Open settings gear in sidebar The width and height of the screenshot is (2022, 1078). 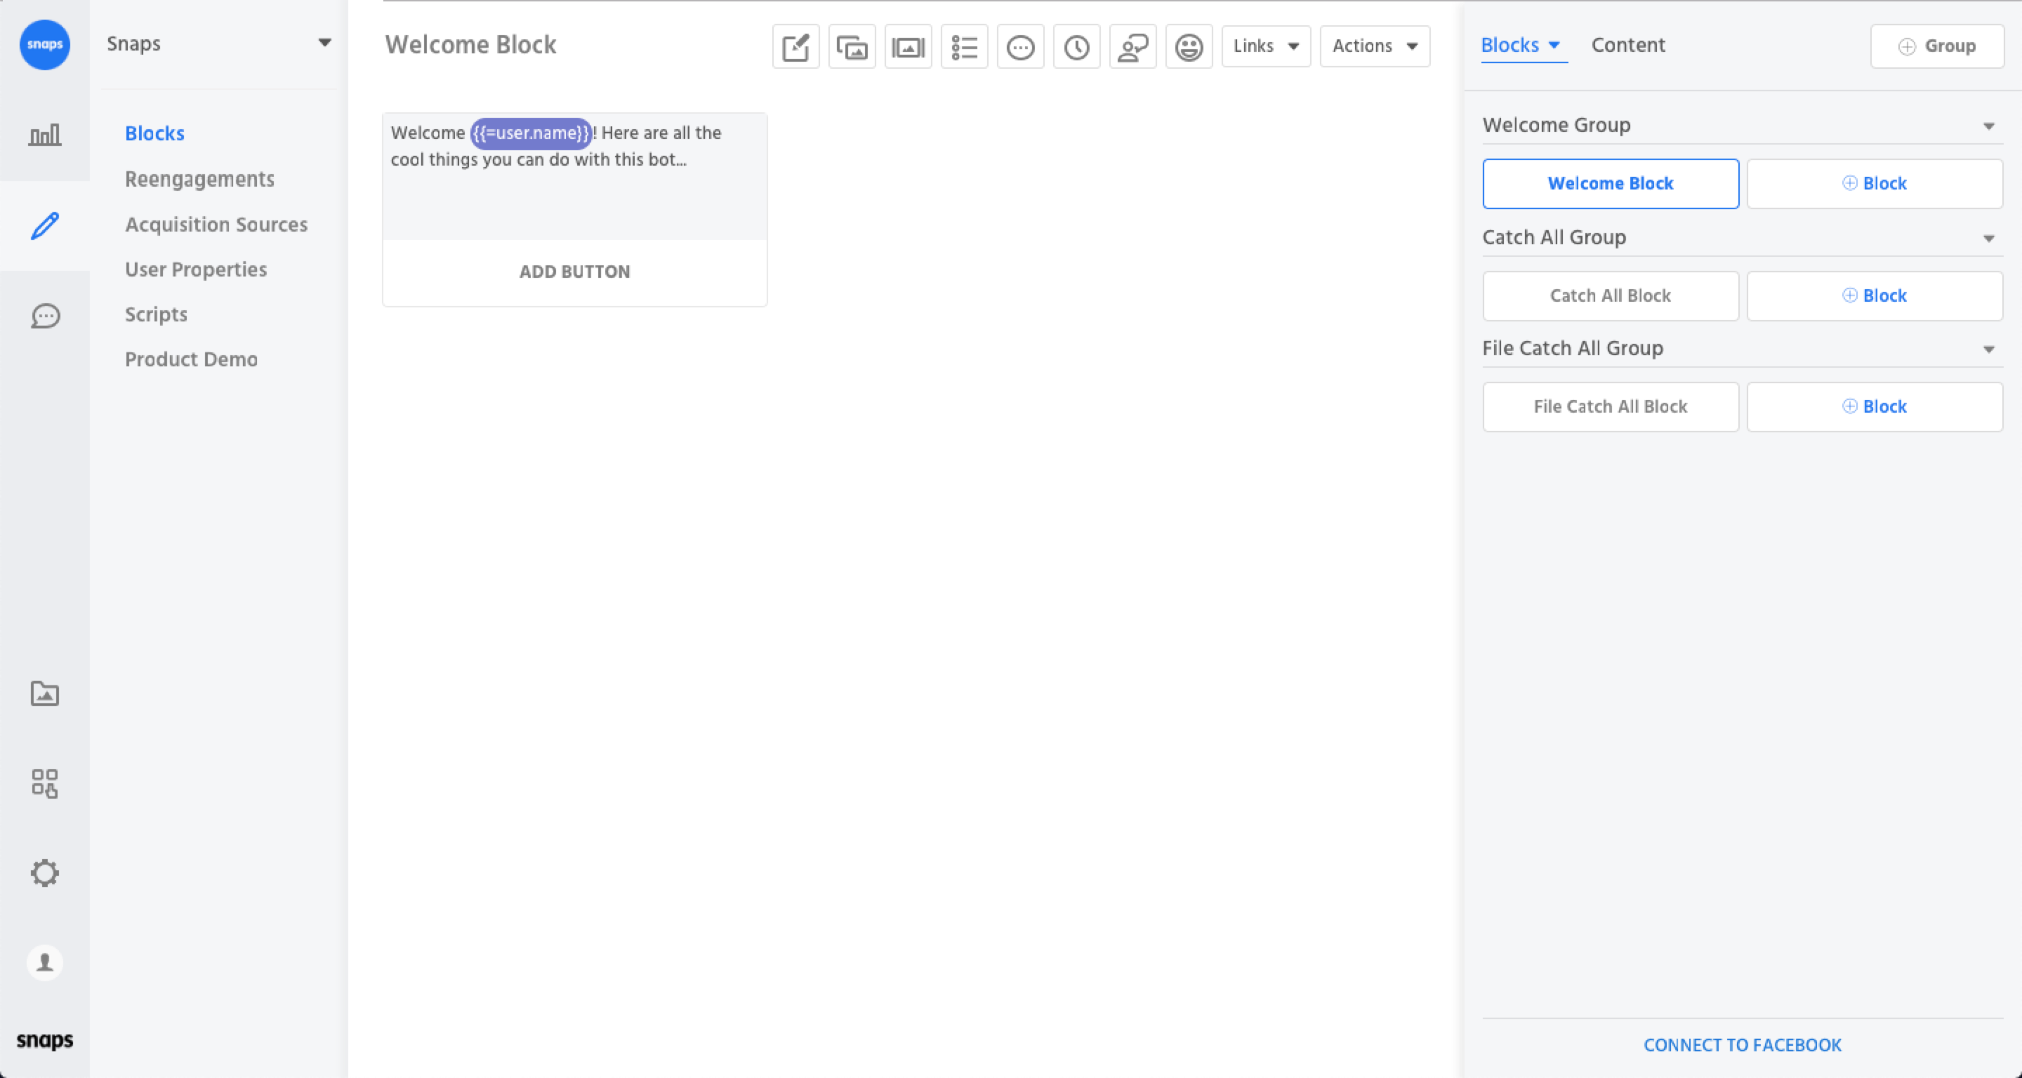pos(45,872)
